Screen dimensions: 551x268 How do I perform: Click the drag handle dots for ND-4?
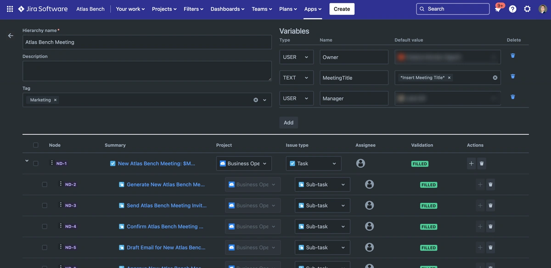click(x=61, y=226)
